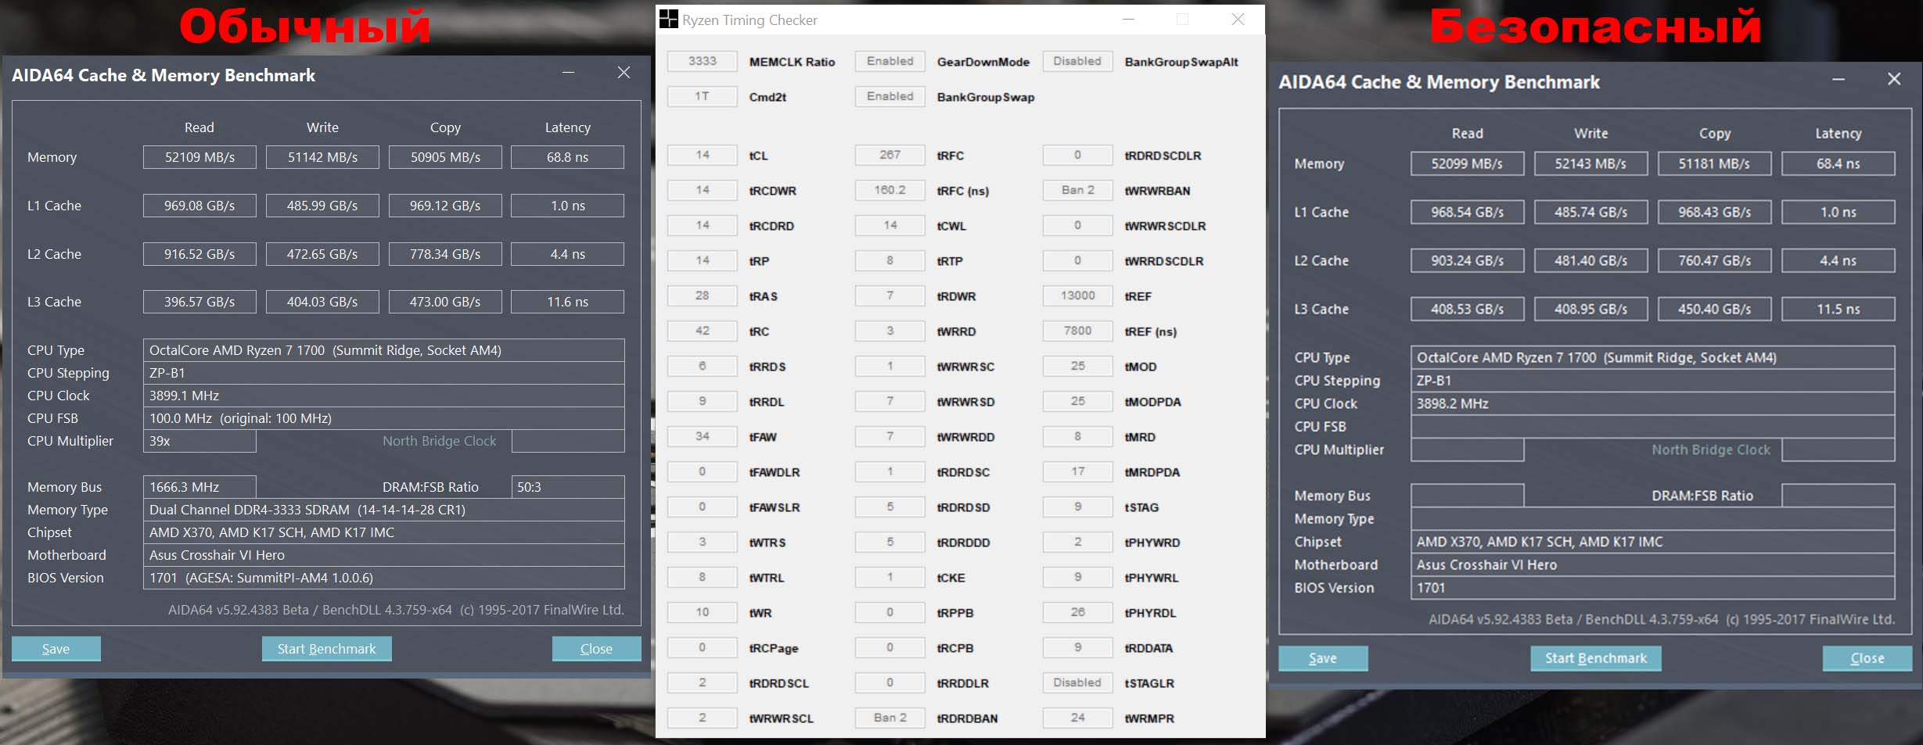The image size is (1923, 745).
Task: Click L3 Cache Read value 396.57 GB/s
Action: (x=199, y=302)
